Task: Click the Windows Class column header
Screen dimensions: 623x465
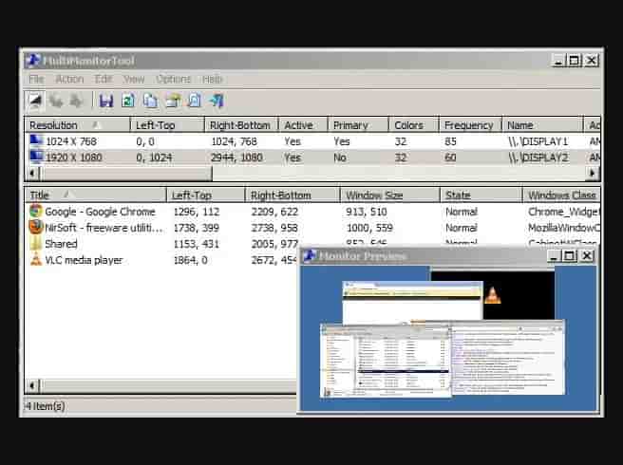Action: point(561,195)
